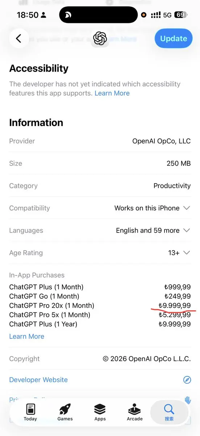This screenshot has width=200, height=436.
Task: Tap the compass icon beside Developer Website
Action: [187, 380]
